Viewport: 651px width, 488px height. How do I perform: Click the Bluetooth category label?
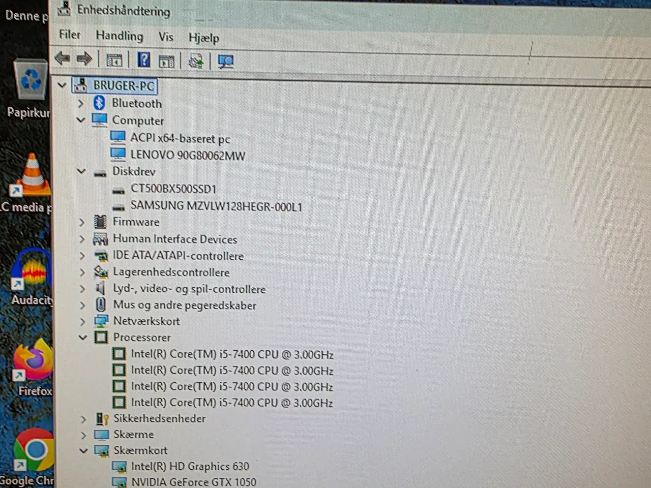137,103
